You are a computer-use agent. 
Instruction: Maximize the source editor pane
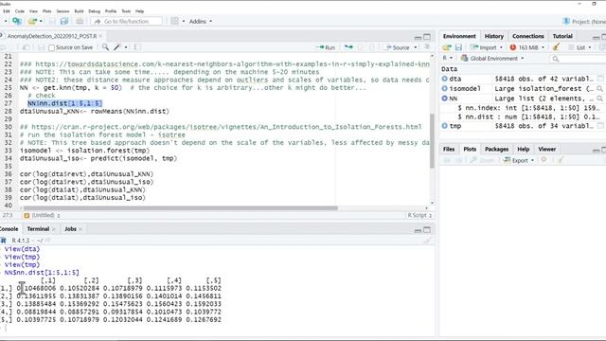point(427,37)
